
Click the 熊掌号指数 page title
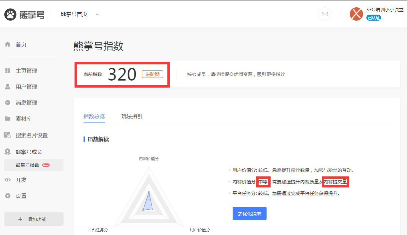[99, 46]
